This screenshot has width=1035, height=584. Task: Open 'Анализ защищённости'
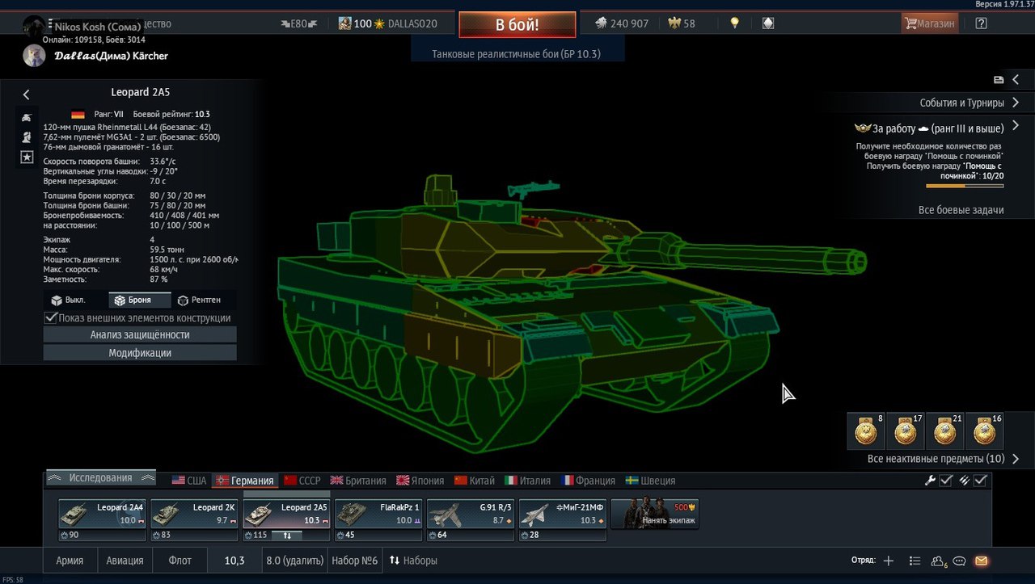pos(140,334)
